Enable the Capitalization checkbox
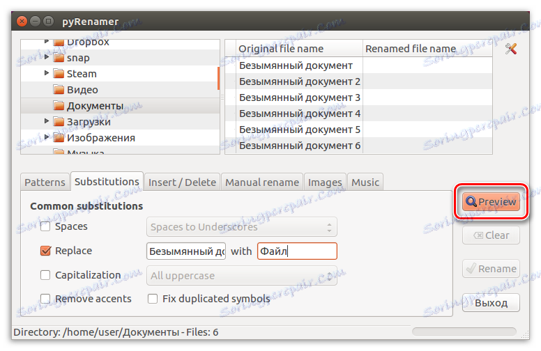The width and height of the screenshot is (541, 351). tap(45, 275)
